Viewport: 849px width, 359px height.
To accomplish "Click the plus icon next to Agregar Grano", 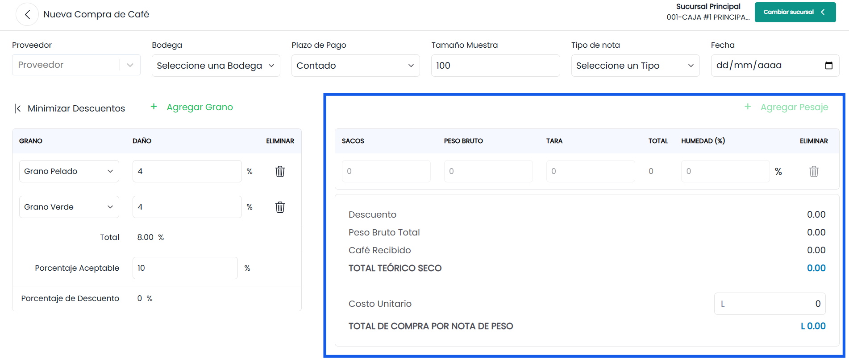I will tap(154, 107).
